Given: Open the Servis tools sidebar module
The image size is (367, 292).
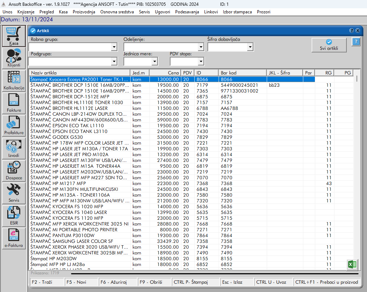Looking at the screenshot, I should click(x=14, y=193).
